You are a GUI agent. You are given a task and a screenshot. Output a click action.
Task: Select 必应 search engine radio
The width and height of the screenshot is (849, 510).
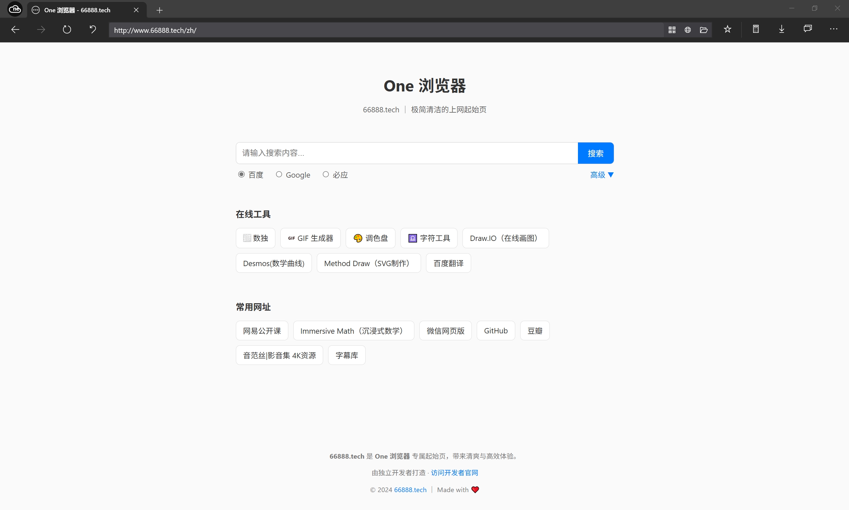click(326, 175)
